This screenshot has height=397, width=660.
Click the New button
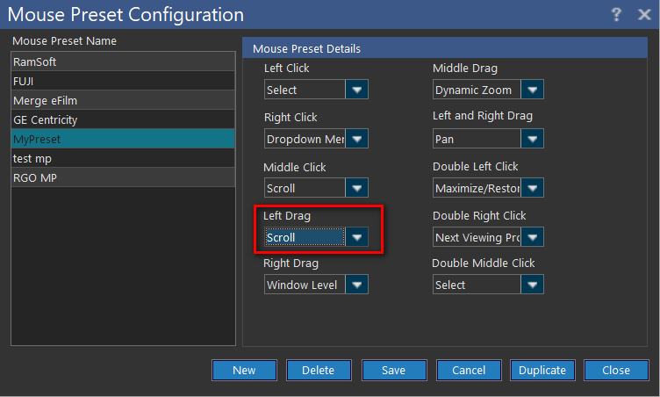[x=244, y=370]
